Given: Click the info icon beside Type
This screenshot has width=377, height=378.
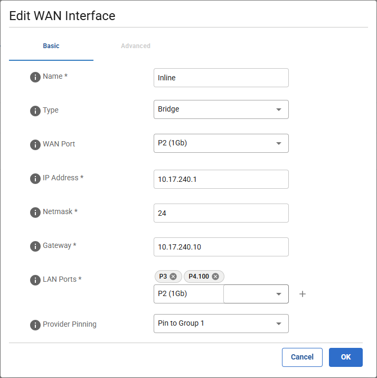Looking at the screenshot, I should pyautogui.click(x=35, y=111).
